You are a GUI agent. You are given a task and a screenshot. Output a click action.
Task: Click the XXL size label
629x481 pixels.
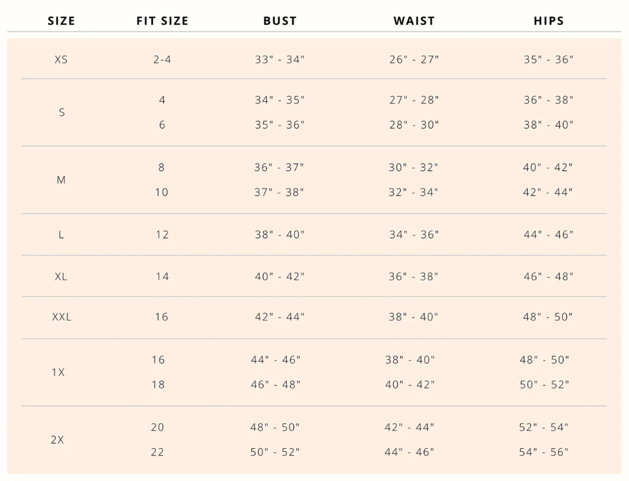(x=61, y=317)
